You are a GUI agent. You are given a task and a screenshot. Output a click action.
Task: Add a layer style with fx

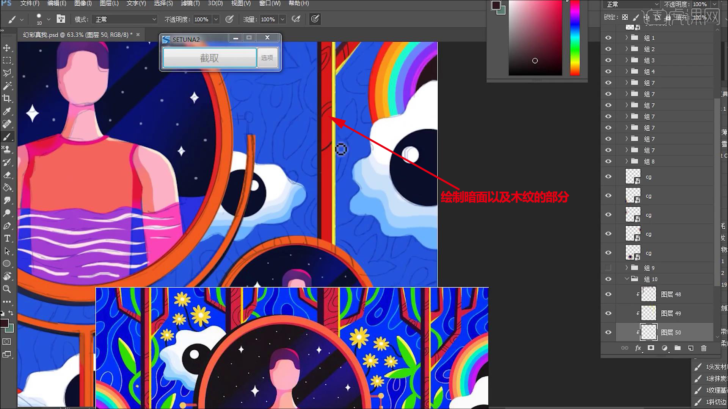click(638, 348)
